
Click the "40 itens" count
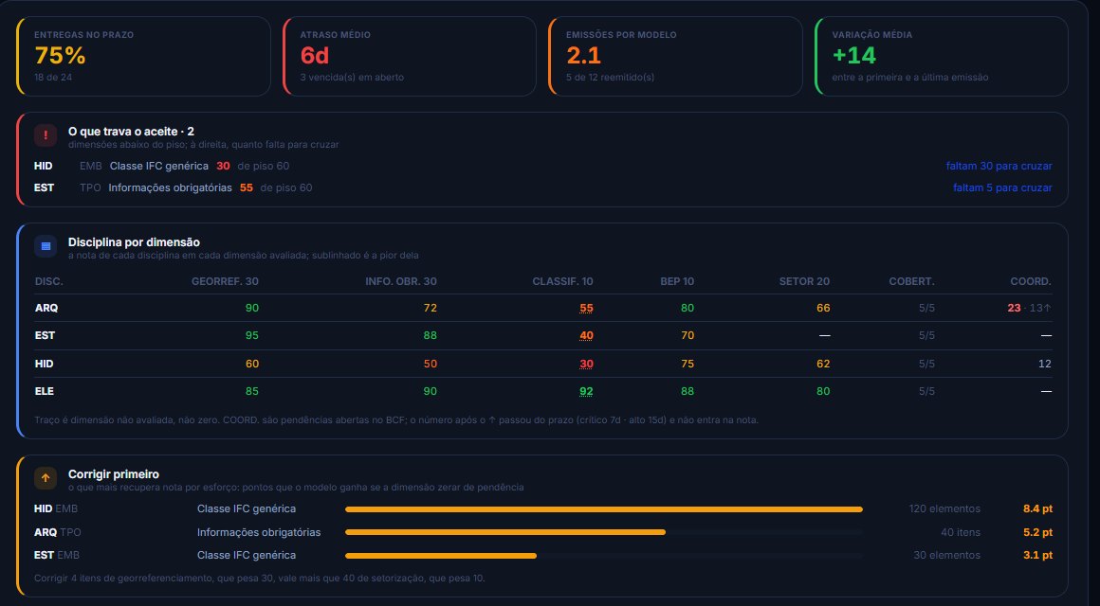[x=961, y=532]
